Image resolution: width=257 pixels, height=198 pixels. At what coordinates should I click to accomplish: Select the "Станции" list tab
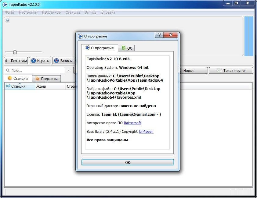point(18,78)
